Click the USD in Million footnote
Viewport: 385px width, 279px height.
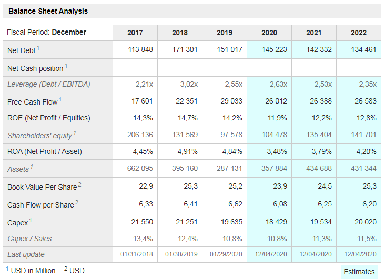click(32, 271)
